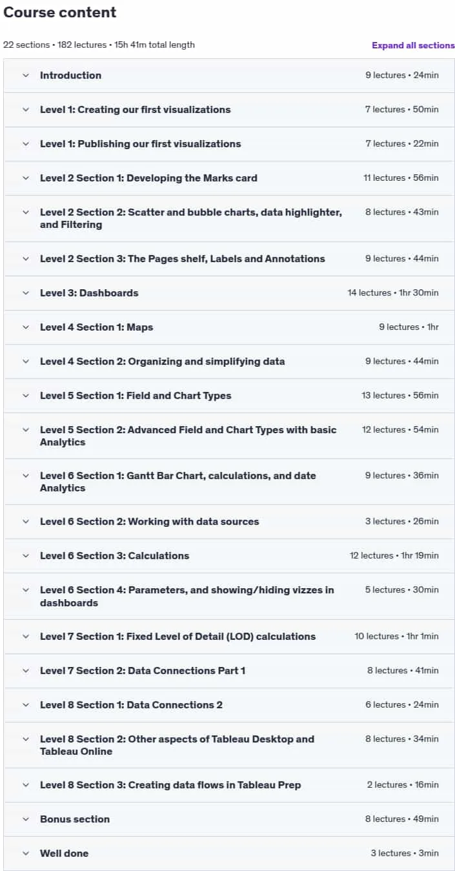Open Organizing and simplifying data section
This screenshot has height=871, width=455.
coord(162,362)
